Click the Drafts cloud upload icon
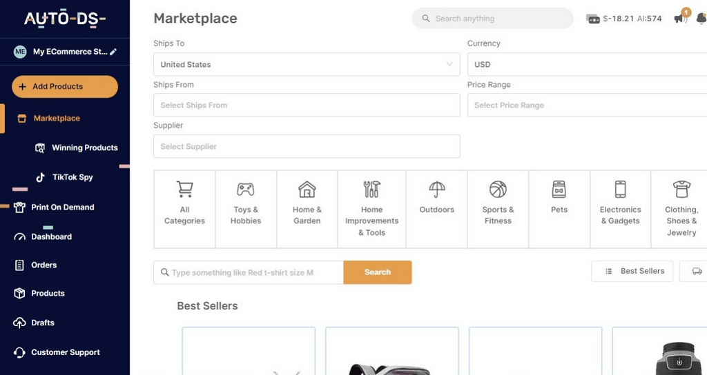 click(x=19, y=323)
